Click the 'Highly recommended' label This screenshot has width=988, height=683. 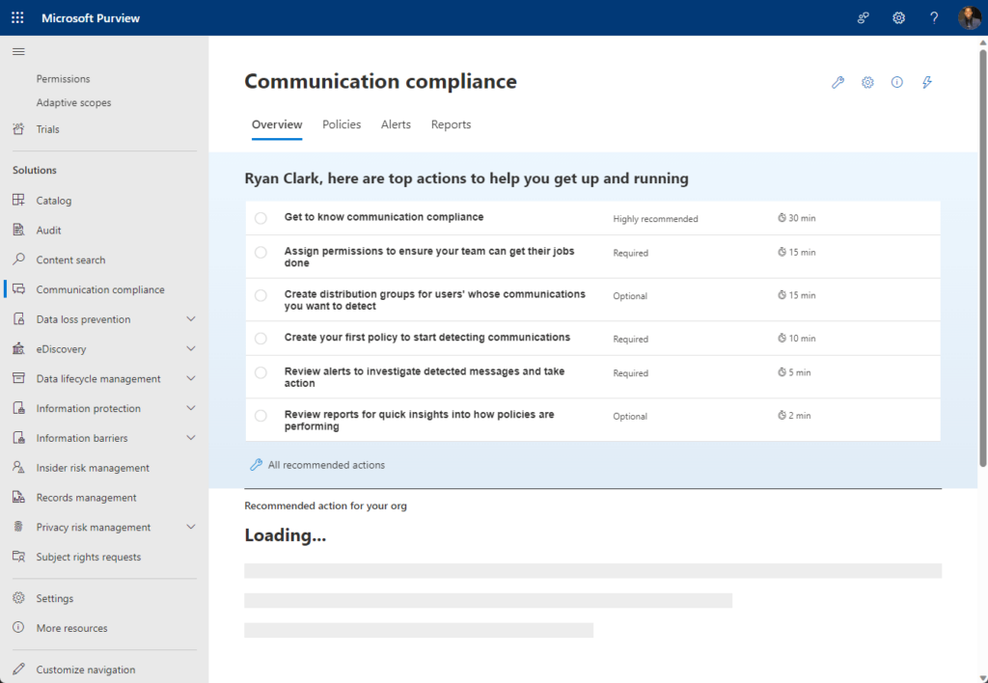click(x=655, y=219)
